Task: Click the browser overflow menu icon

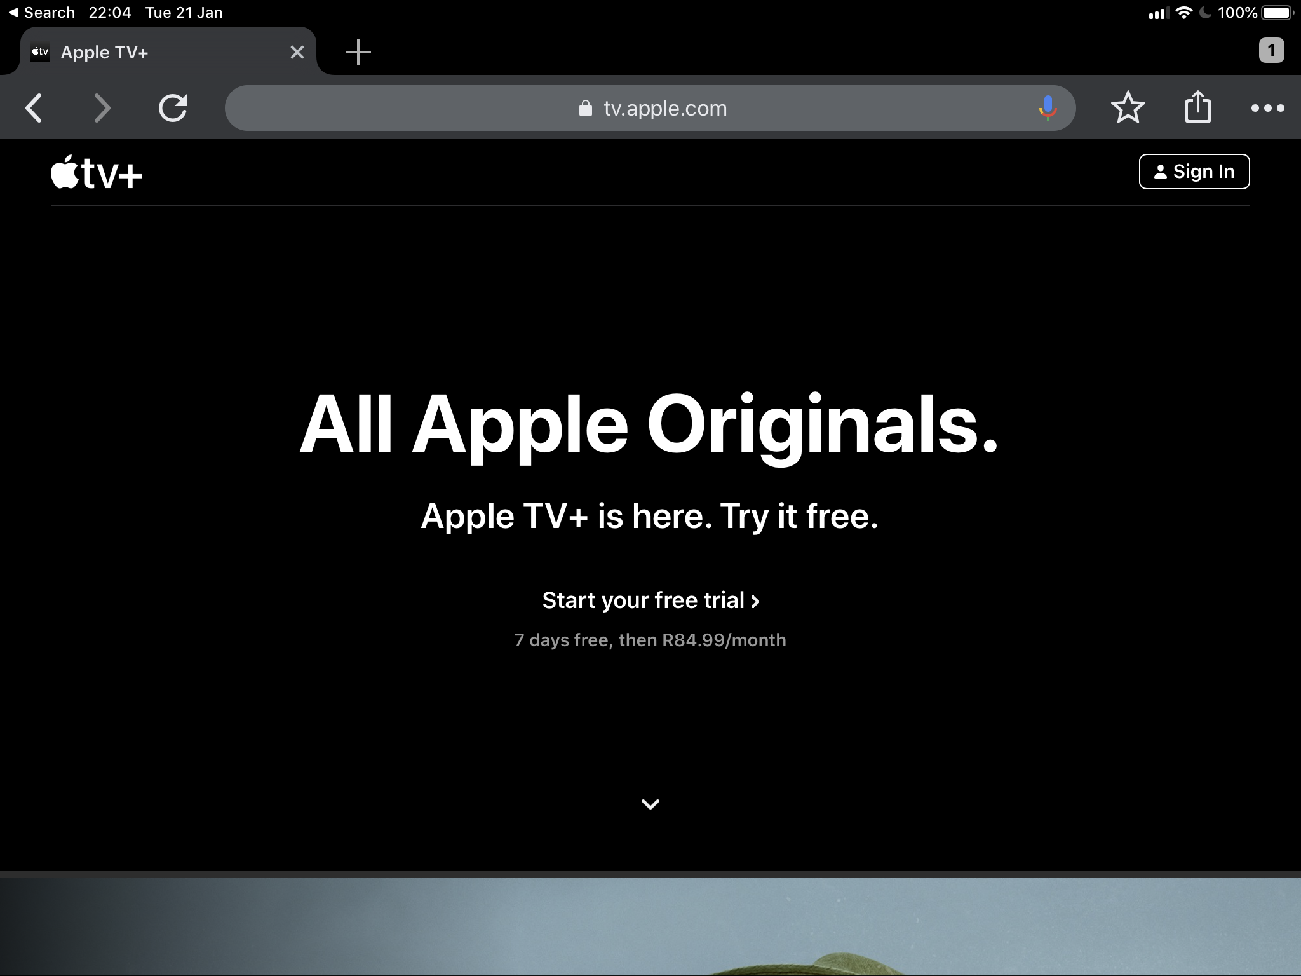Action: 1267,105
